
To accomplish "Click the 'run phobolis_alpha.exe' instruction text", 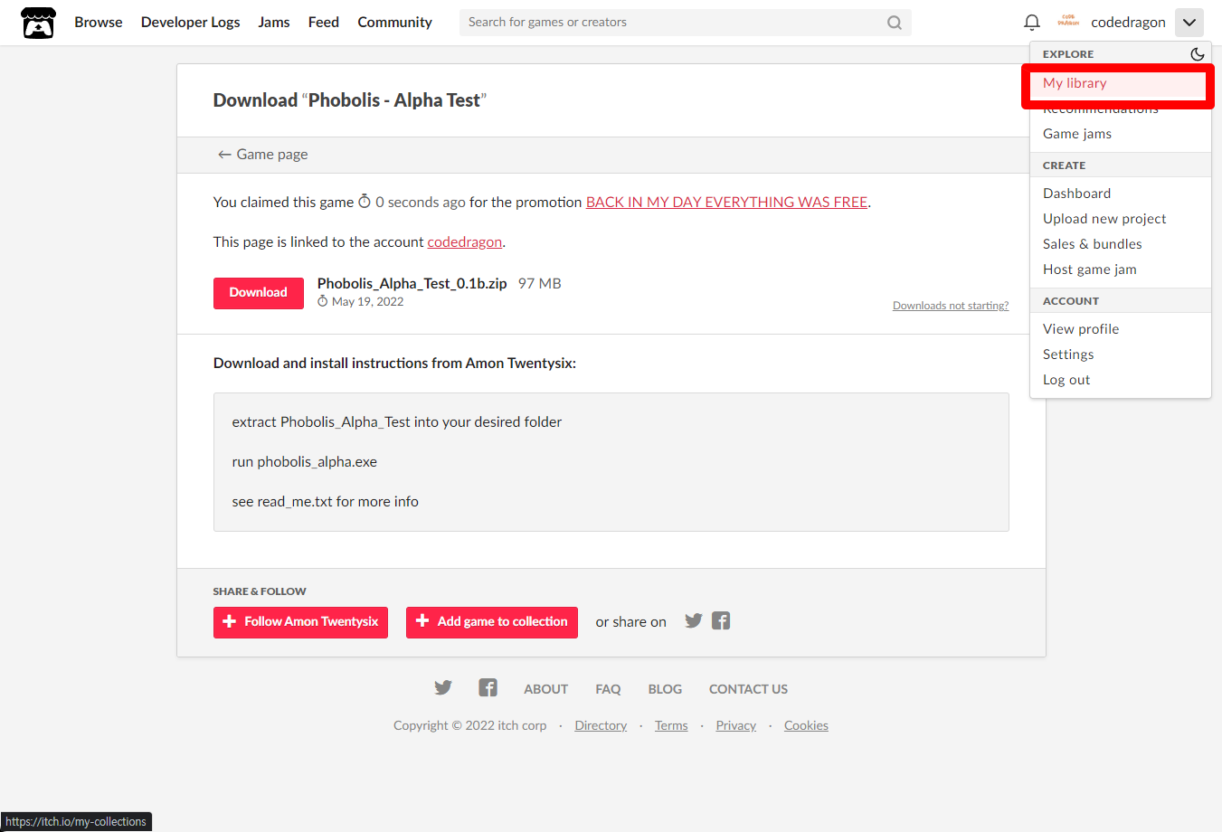I will coord(305,462).
